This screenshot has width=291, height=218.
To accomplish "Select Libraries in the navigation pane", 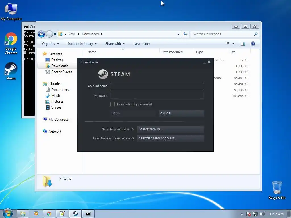I will click(x=55, y=84).
